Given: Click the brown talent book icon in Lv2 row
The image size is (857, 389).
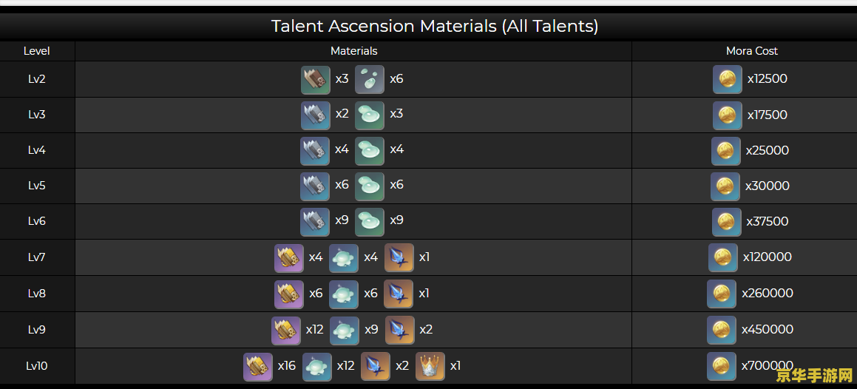Looking at the screenshot, I should coord(315,80).
